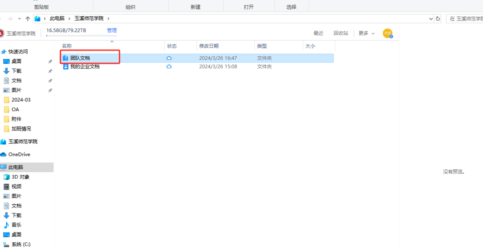The width and height of the screenshot is (483, 248).
Task: Click the user avatar icon
Action: point(388,33)
